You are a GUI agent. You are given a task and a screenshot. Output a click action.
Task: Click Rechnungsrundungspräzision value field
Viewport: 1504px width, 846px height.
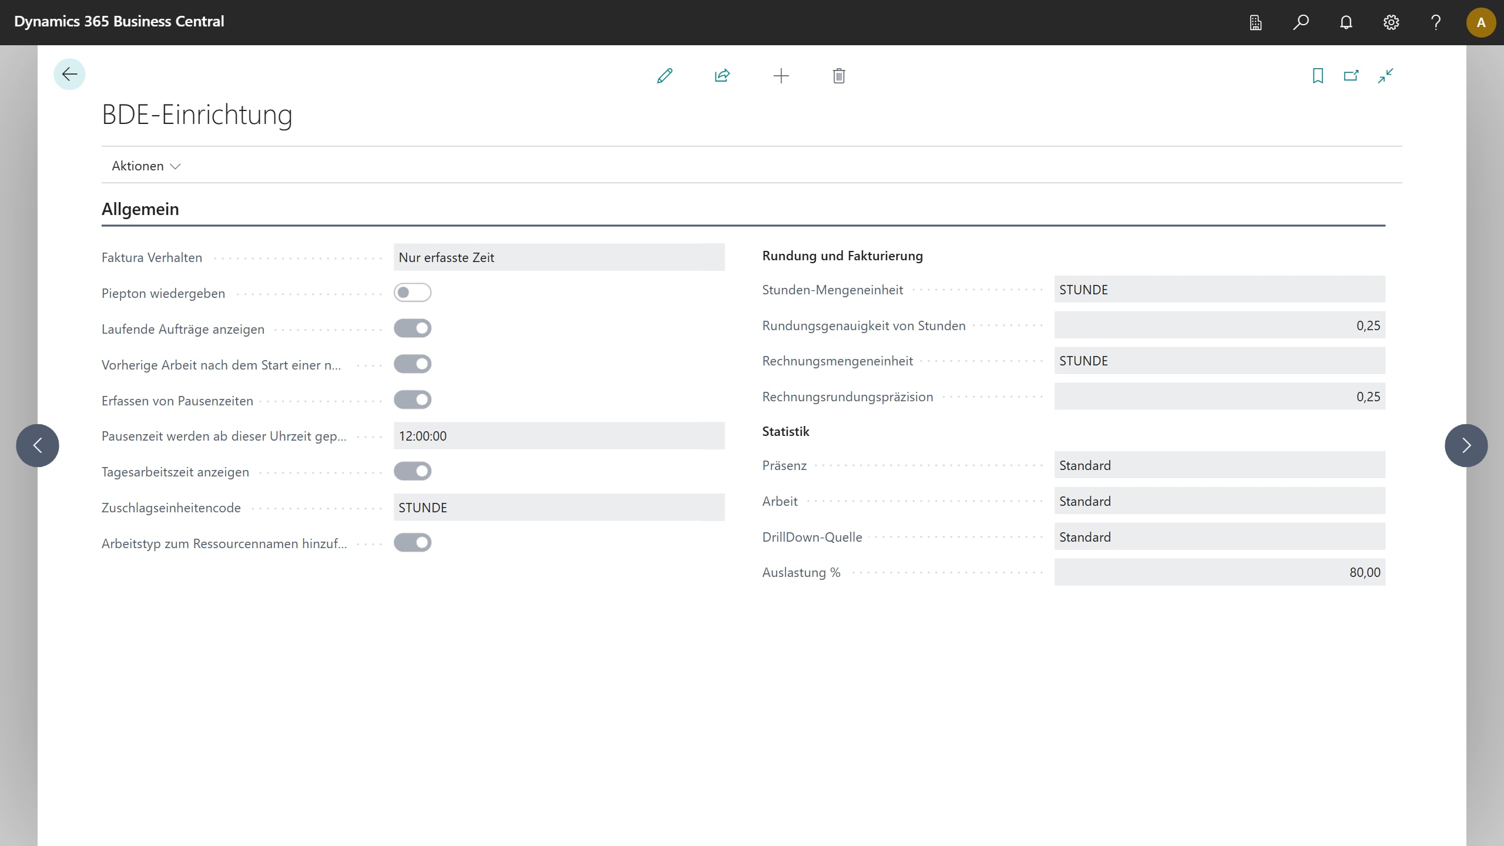1220,397
